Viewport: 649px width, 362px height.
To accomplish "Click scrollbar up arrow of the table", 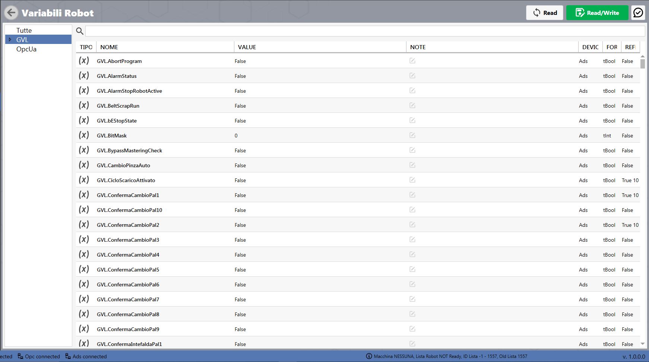I will tap(643, 56).
